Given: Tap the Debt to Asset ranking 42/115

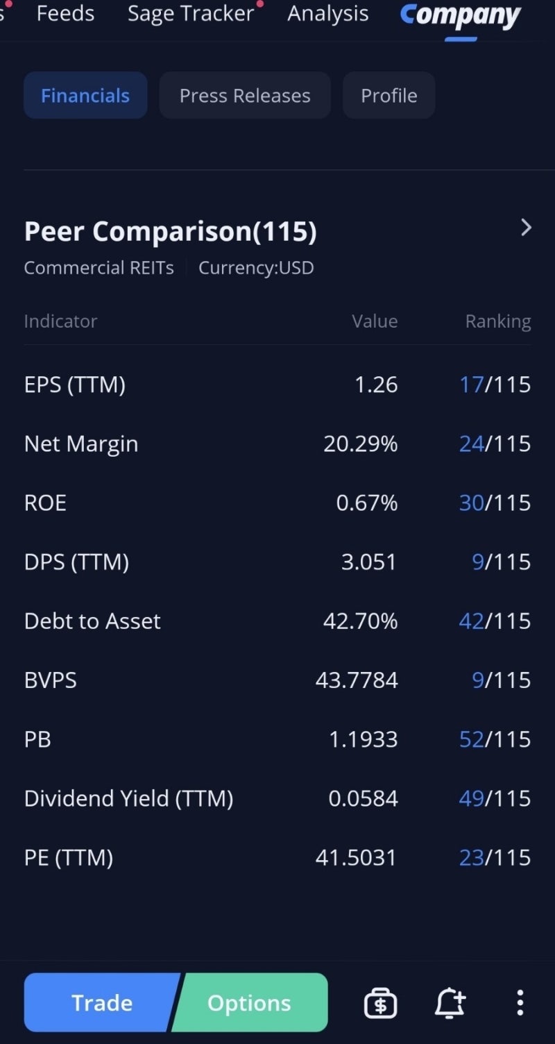Looking at the screenshot, I should click(x=495, y=621).
